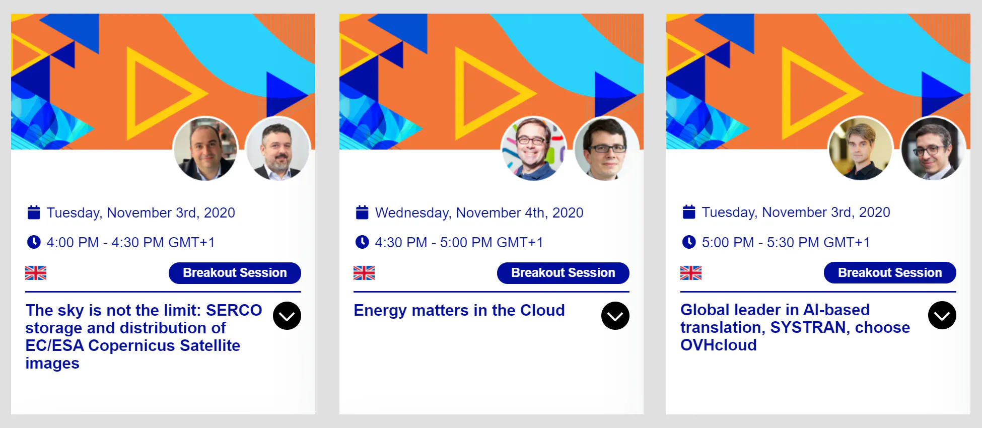Open 'Global leader in AI-based translation' title
Viewport: 982px width, 428px height.
(x=795, y=327)
